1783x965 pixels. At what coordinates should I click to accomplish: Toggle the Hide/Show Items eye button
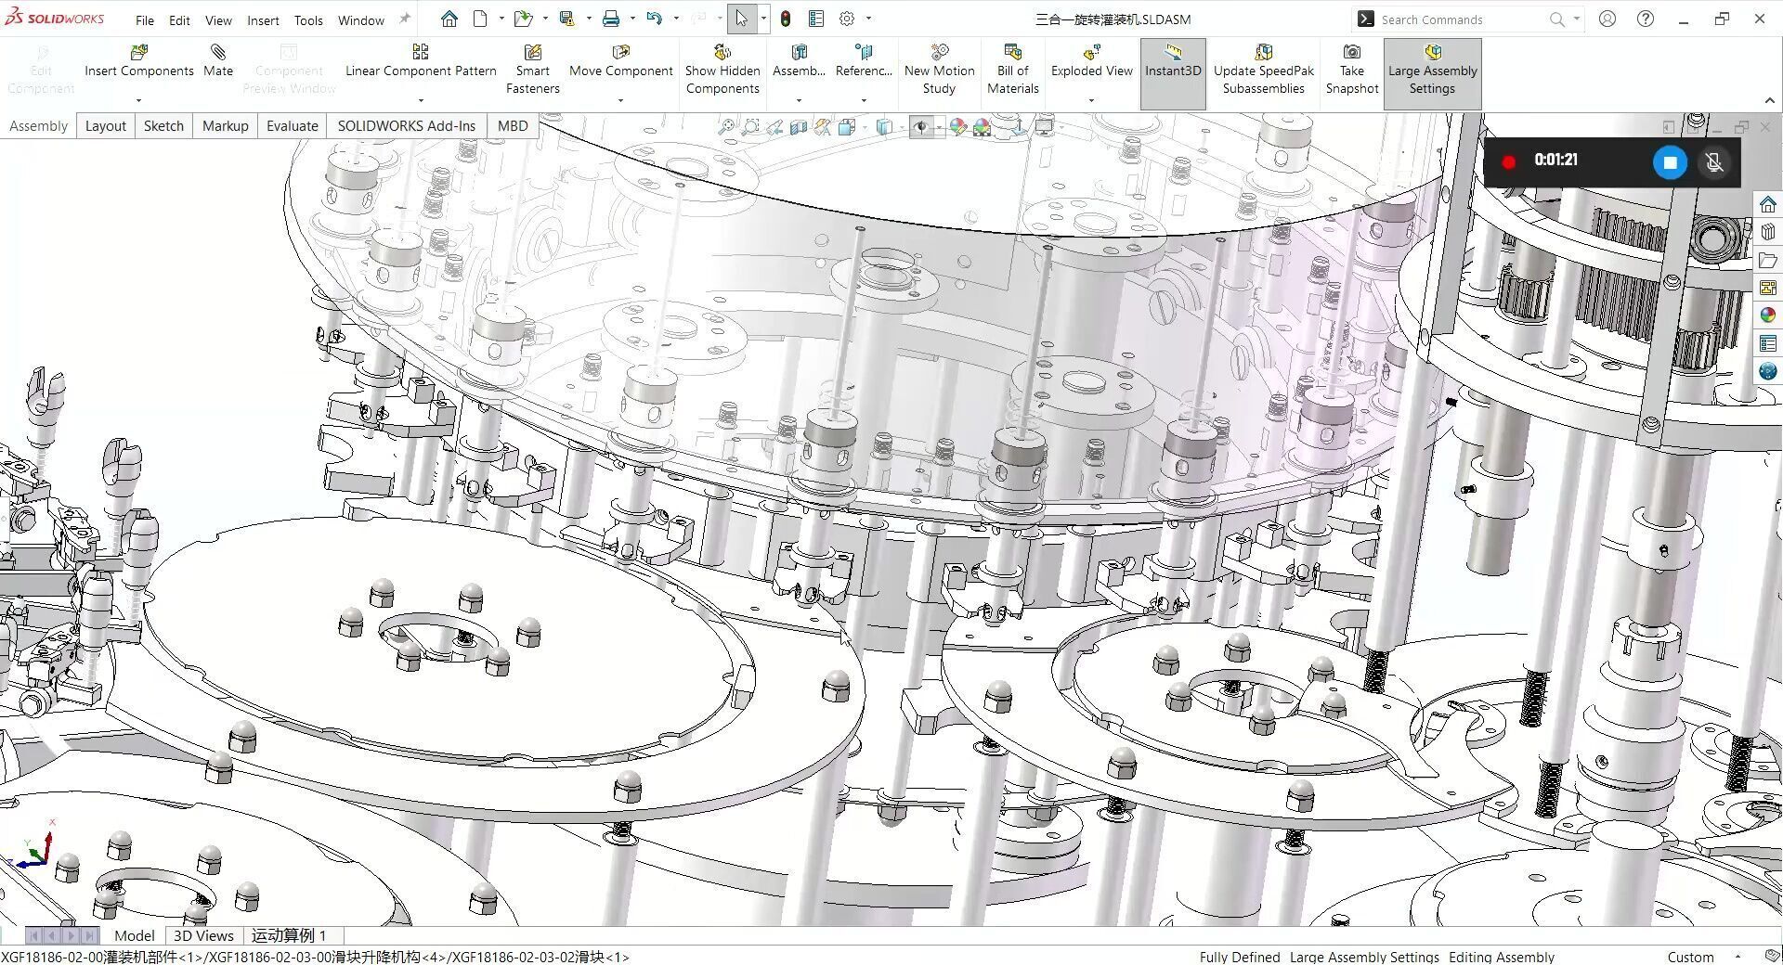921,127
